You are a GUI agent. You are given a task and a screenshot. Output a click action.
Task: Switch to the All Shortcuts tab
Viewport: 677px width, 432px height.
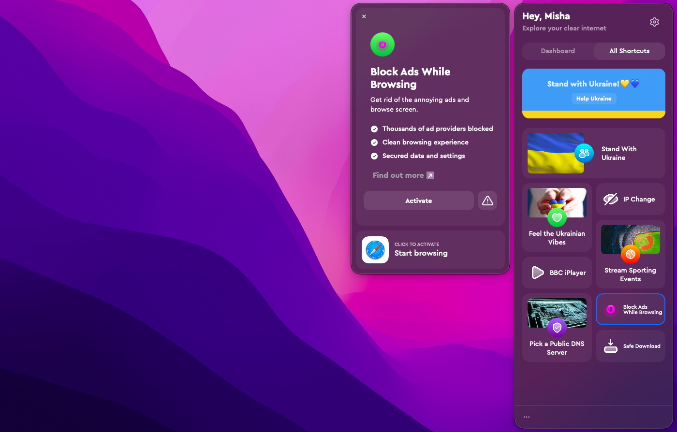click(629, 51)
